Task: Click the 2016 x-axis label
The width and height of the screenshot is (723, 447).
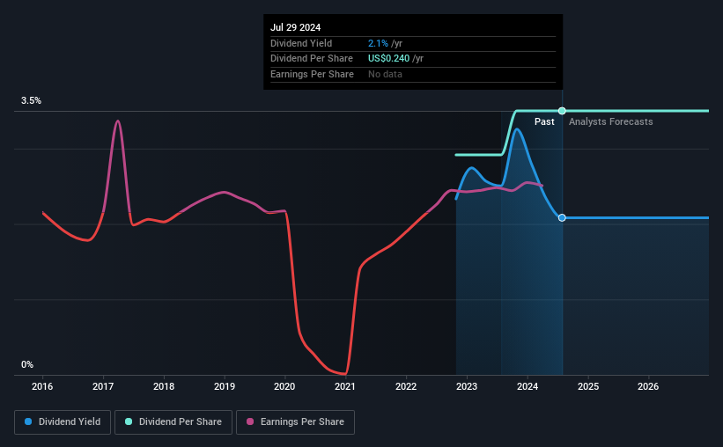Action: [42, 386]
